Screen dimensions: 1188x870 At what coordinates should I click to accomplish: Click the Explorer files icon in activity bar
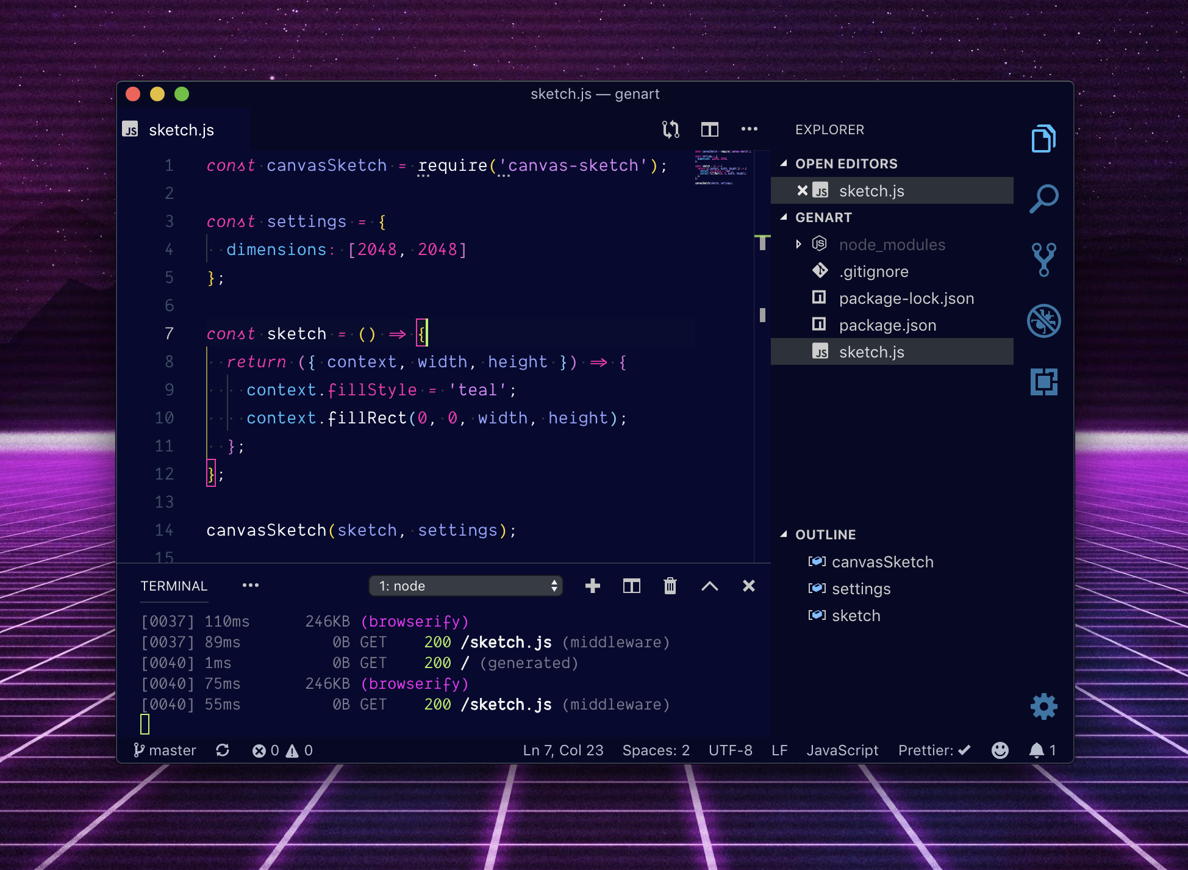tap(1043, 139)
